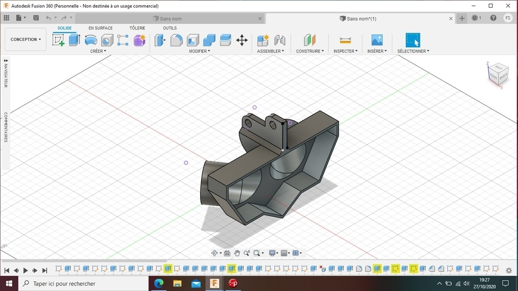Redo the last action
The image size is (518, 291).
pyautogui.click(x=64, y=18)
